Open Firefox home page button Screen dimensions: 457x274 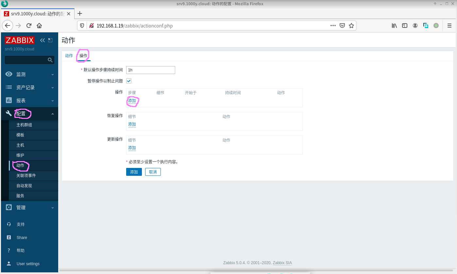point(39,26)
